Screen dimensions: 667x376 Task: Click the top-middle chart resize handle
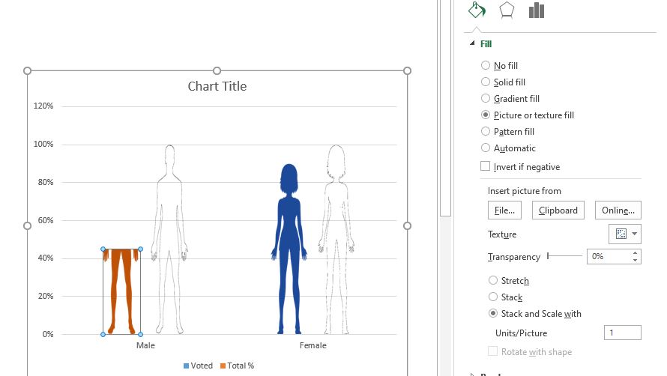tap(217, 70)
